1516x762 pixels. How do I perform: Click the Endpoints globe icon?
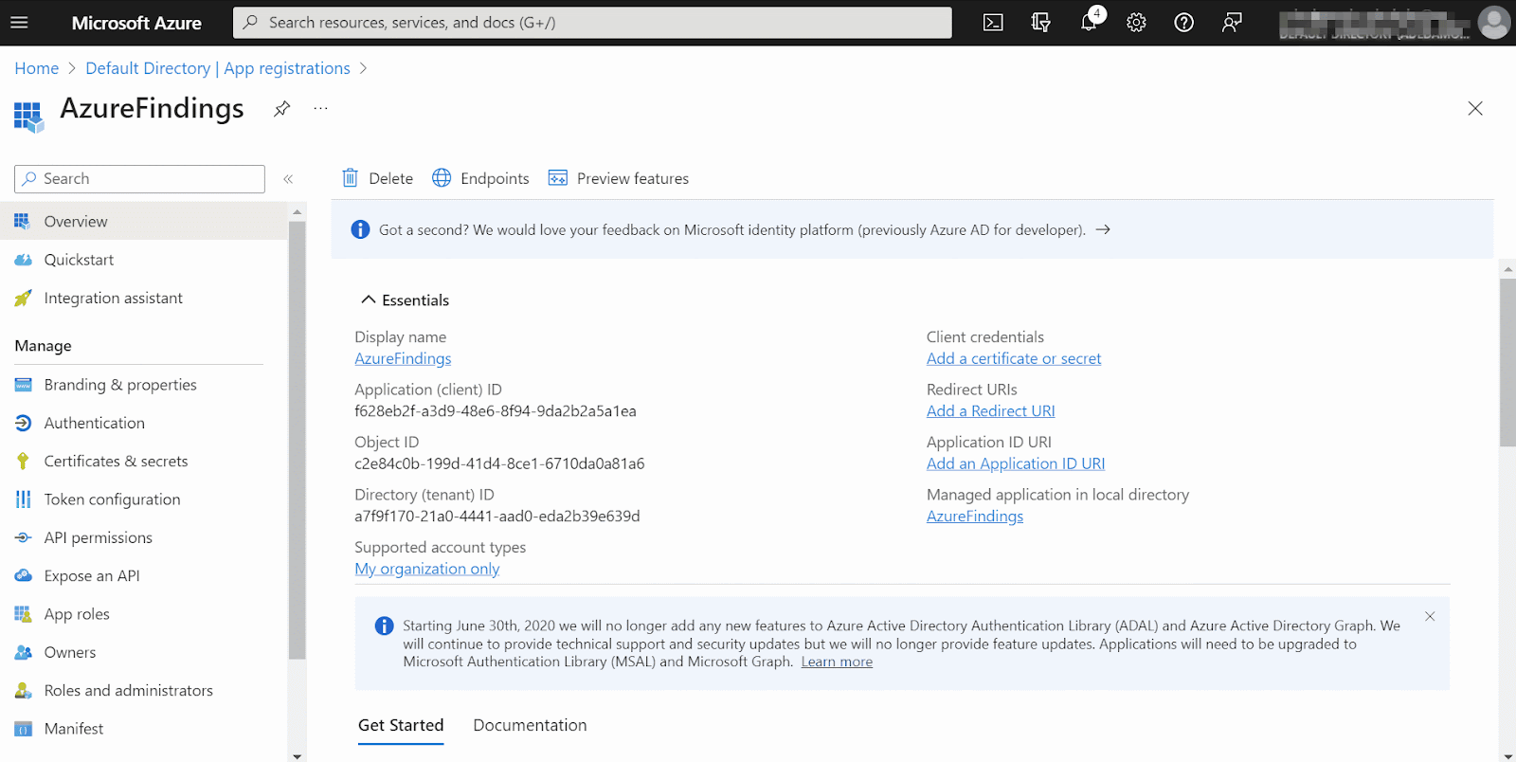click(x=442, y=178)
